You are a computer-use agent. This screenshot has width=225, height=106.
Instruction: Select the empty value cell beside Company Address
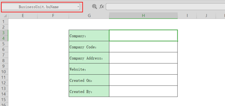(x=143, y=58)
